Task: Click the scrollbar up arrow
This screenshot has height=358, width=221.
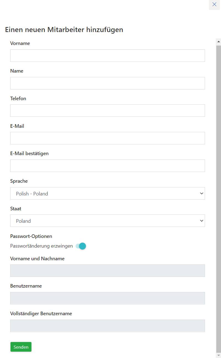Action: 219,42
